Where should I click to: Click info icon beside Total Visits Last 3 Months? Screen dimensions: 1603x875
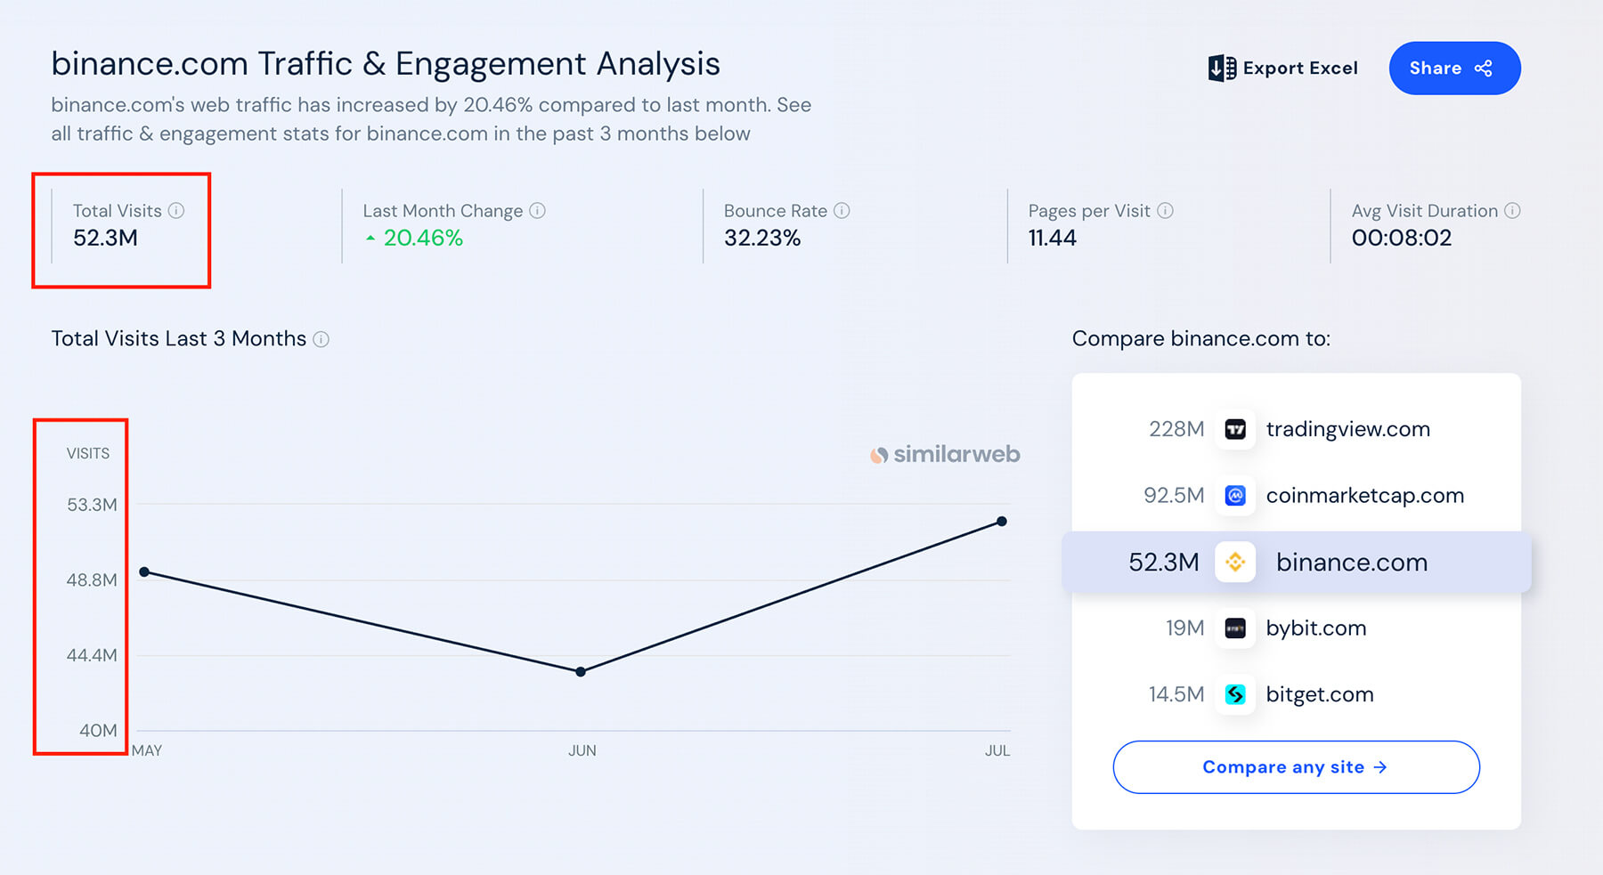tap(321, 339)
